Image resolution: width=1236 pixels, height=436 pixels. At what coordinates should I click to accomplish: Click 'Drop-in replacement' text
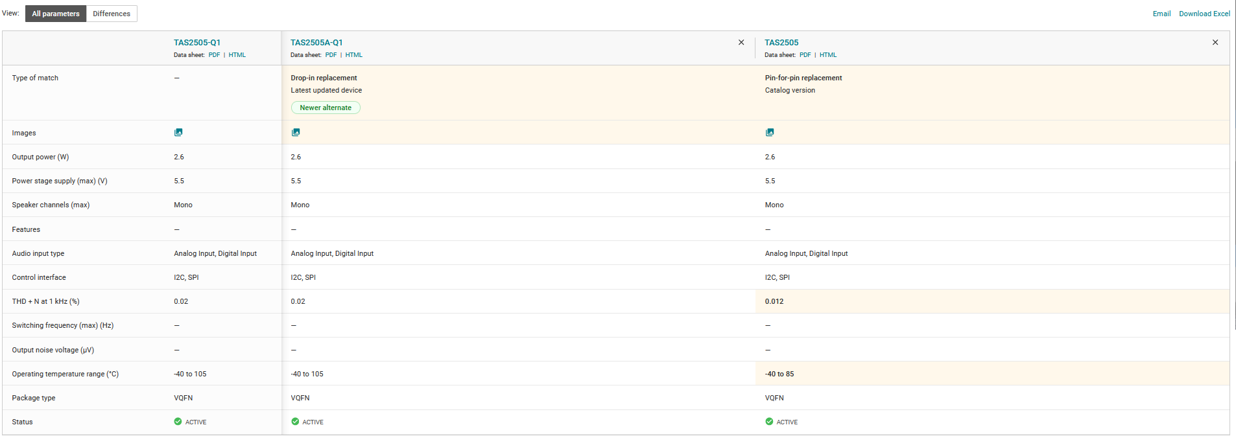point(324,78)
